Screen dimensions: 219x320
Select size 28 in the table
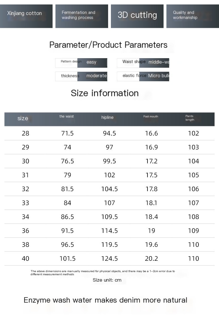click(x=26, y=133)
